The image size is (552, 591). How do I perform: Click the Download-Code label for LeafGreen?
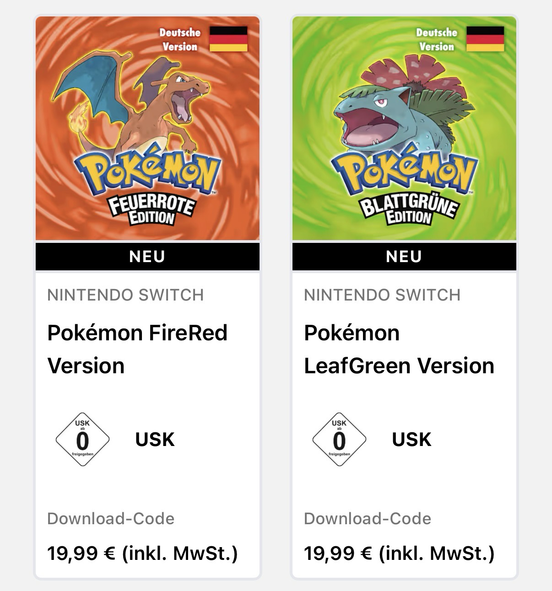(368, 519)
